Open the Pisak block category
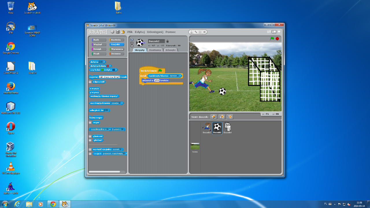This screenshot has height=208, width=370. click(x=99, y=54)
